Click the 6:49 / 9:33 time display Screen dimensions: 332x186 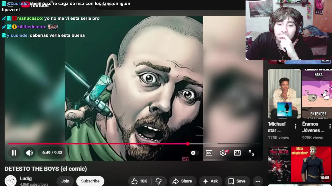coord(52,153)
